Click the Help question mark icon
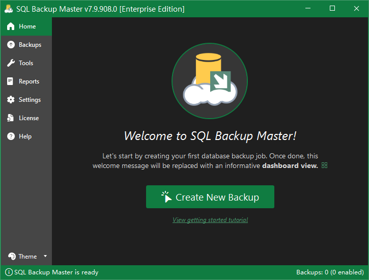This screenshot has height=280, width=369. 11,136
